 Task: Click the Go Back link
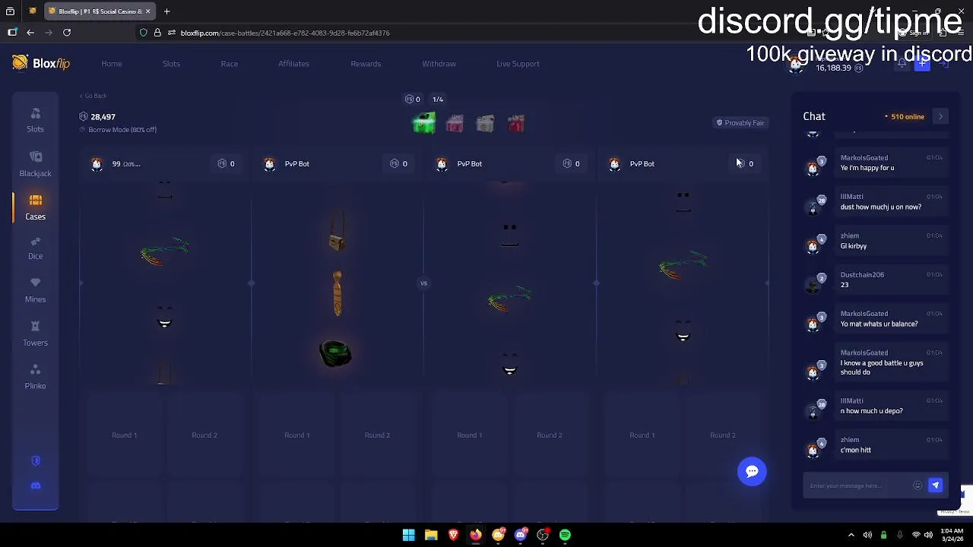[x=93, y=96]
